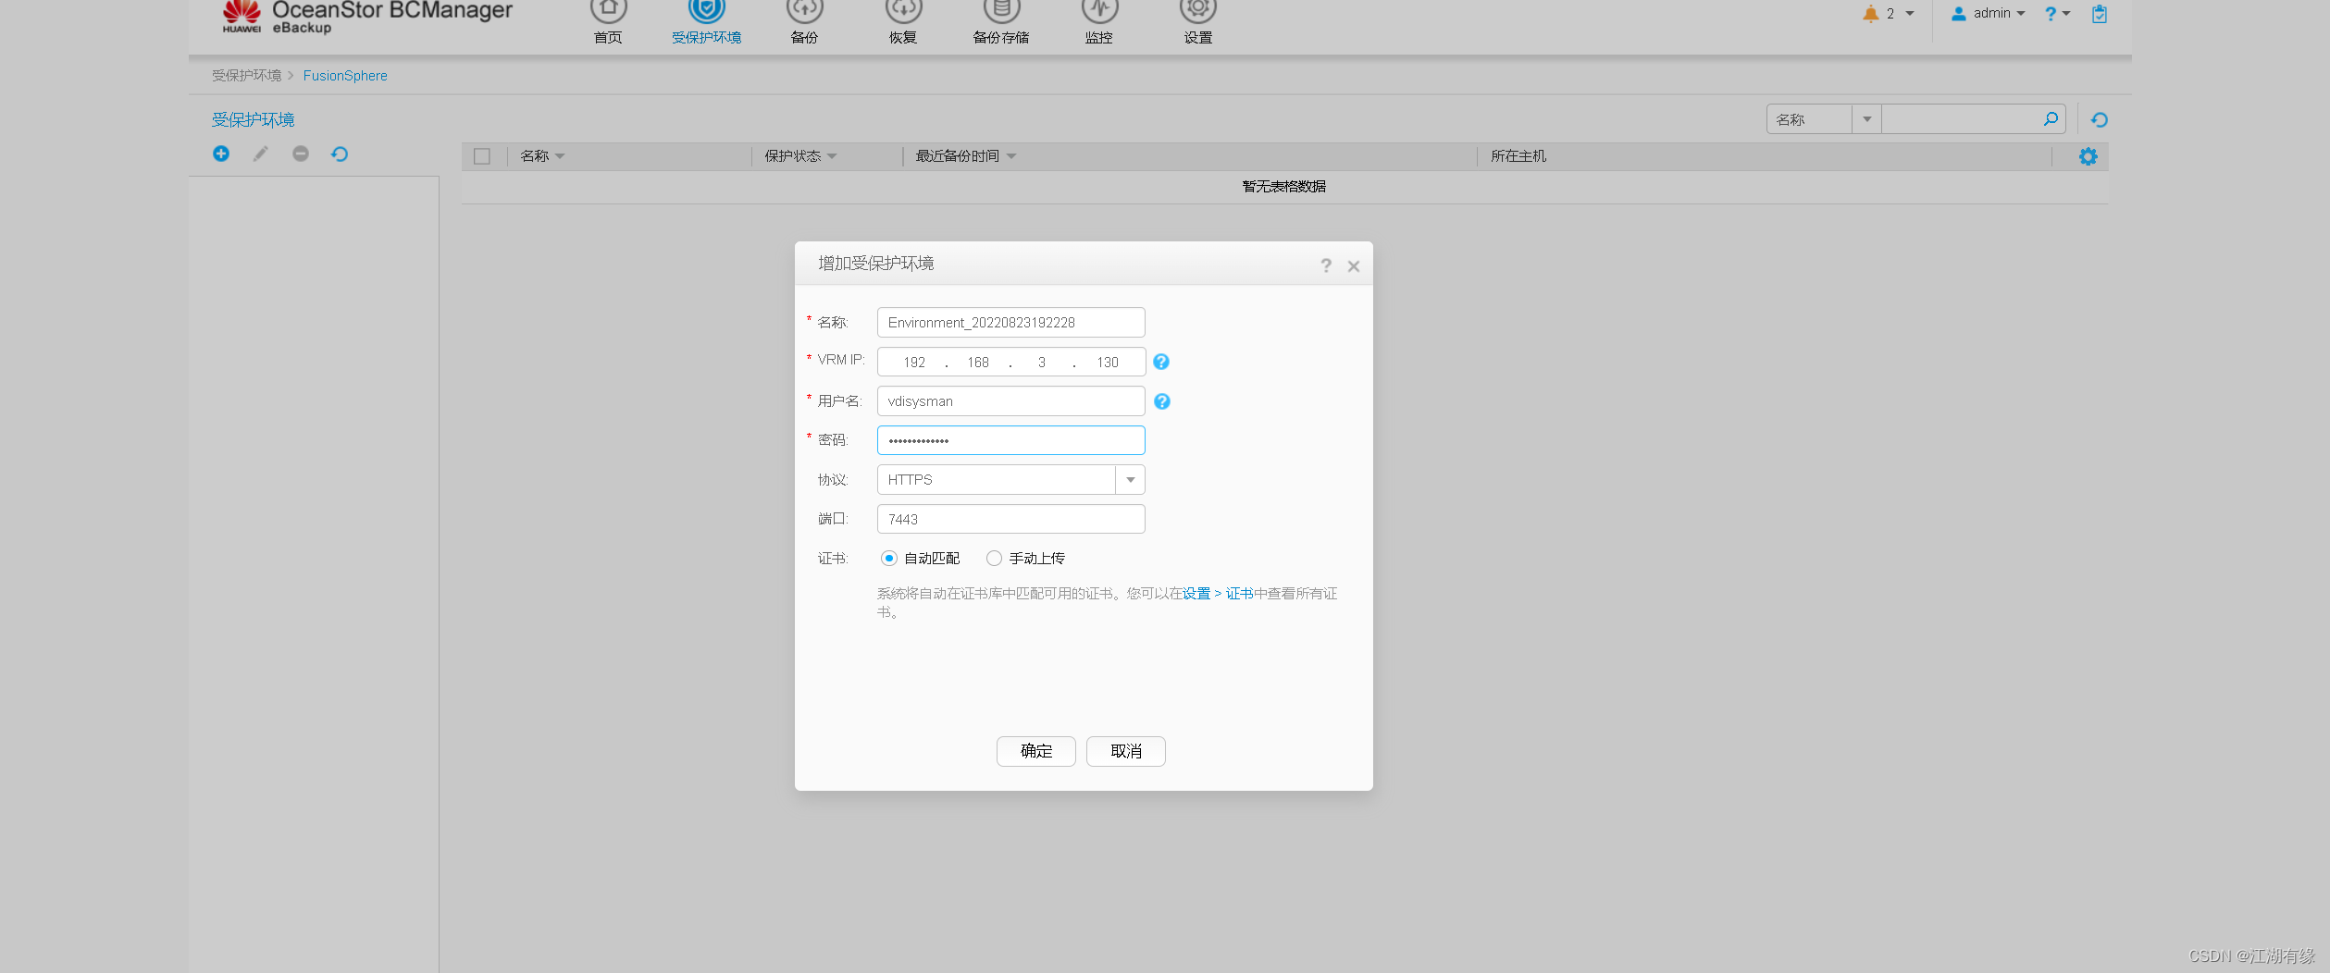The height and width of the screenshot is (973, 2330).
Task: Click the admin user icon
Action: (x=1958, y=13)
